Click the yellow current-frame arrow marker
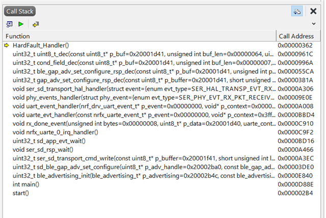The height and width of the screenshot is (218, 326). point(7,45)
